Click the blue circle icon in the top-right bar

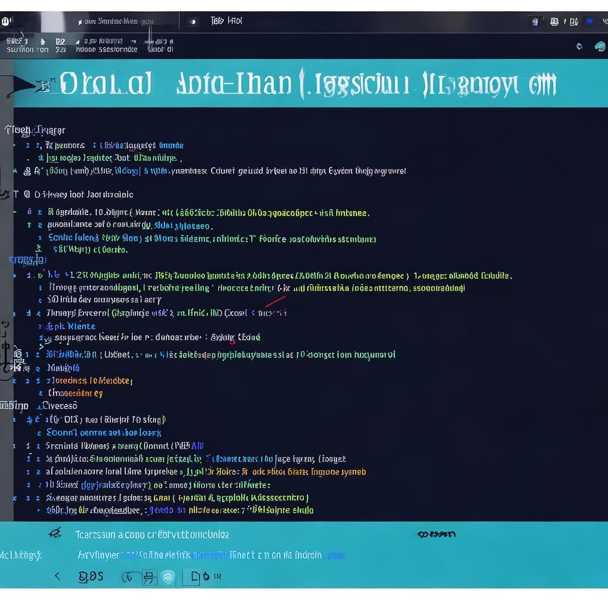click(x=590, y=21)
